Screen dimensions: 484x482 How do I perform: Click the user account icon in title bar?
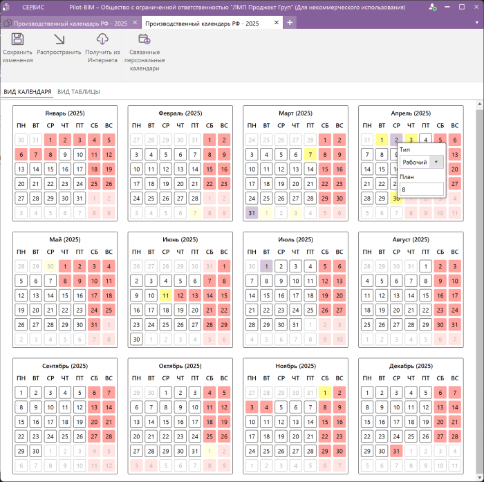coord(432,7)
